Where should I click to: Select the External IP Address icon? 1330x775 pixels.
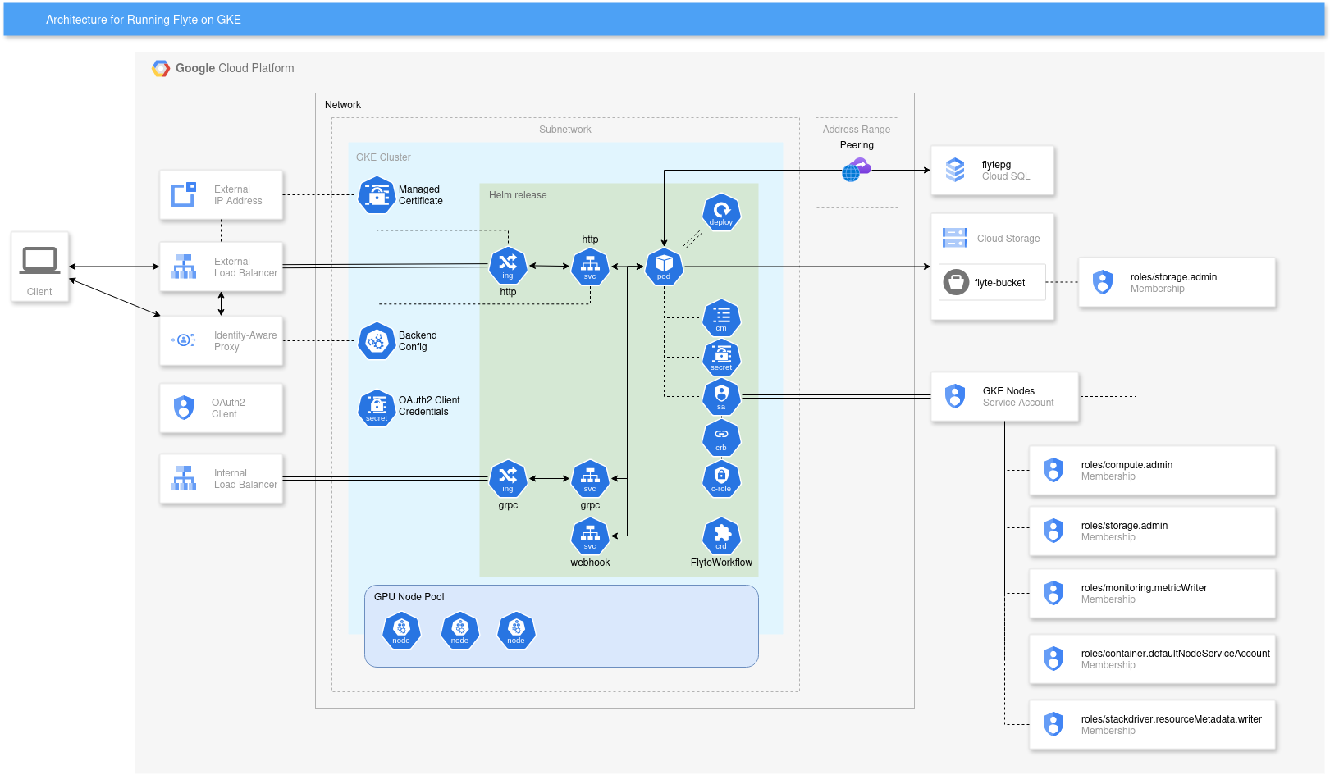click(184, 194)
